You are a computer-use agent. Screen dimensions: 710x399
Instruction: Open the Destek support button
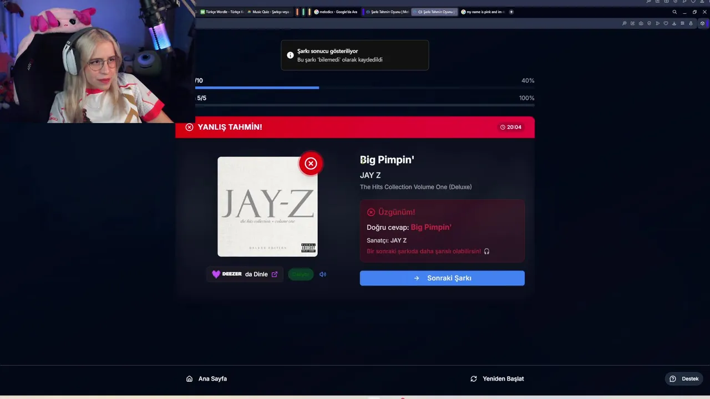(x=684, y=379)
